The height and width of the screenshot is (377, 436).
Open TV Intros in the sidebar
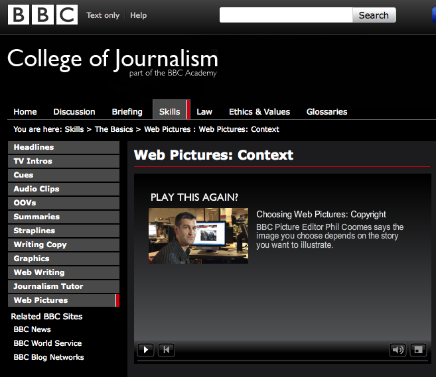[64, 161]
